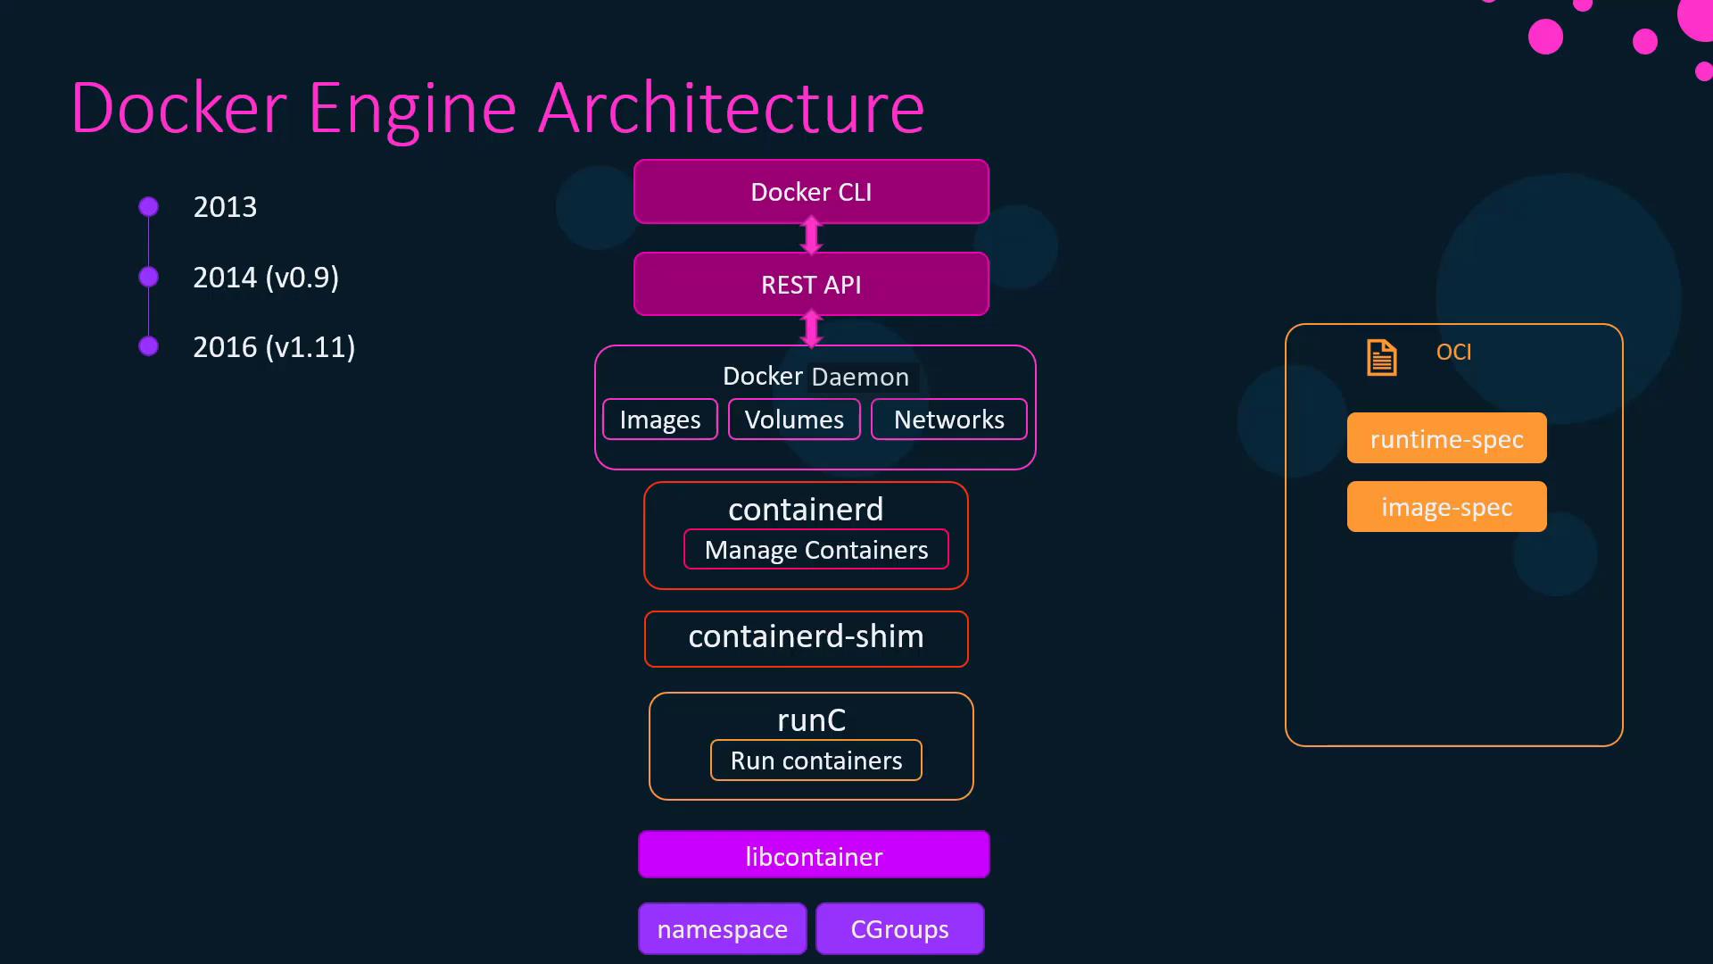Click the Manage Containers box
1713x964 pixels.
[815, 550]
